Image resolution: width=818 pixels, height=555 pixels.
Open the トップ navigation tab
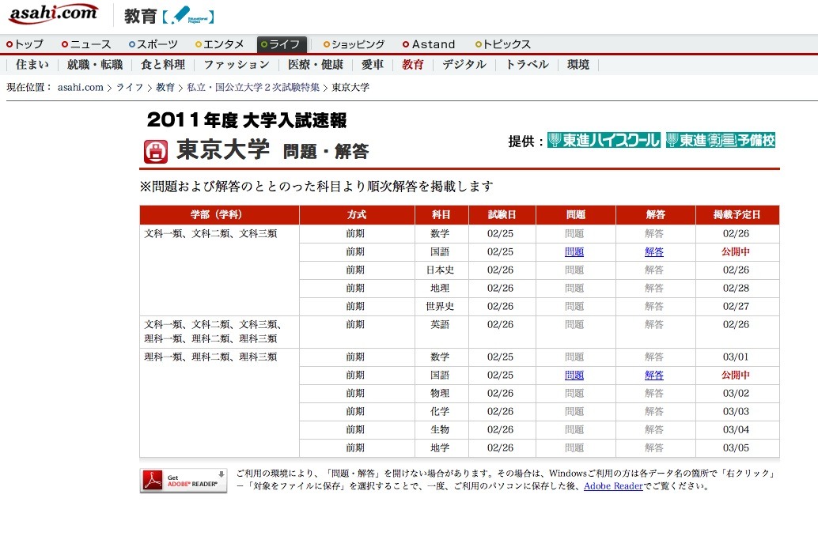[25, 44]
